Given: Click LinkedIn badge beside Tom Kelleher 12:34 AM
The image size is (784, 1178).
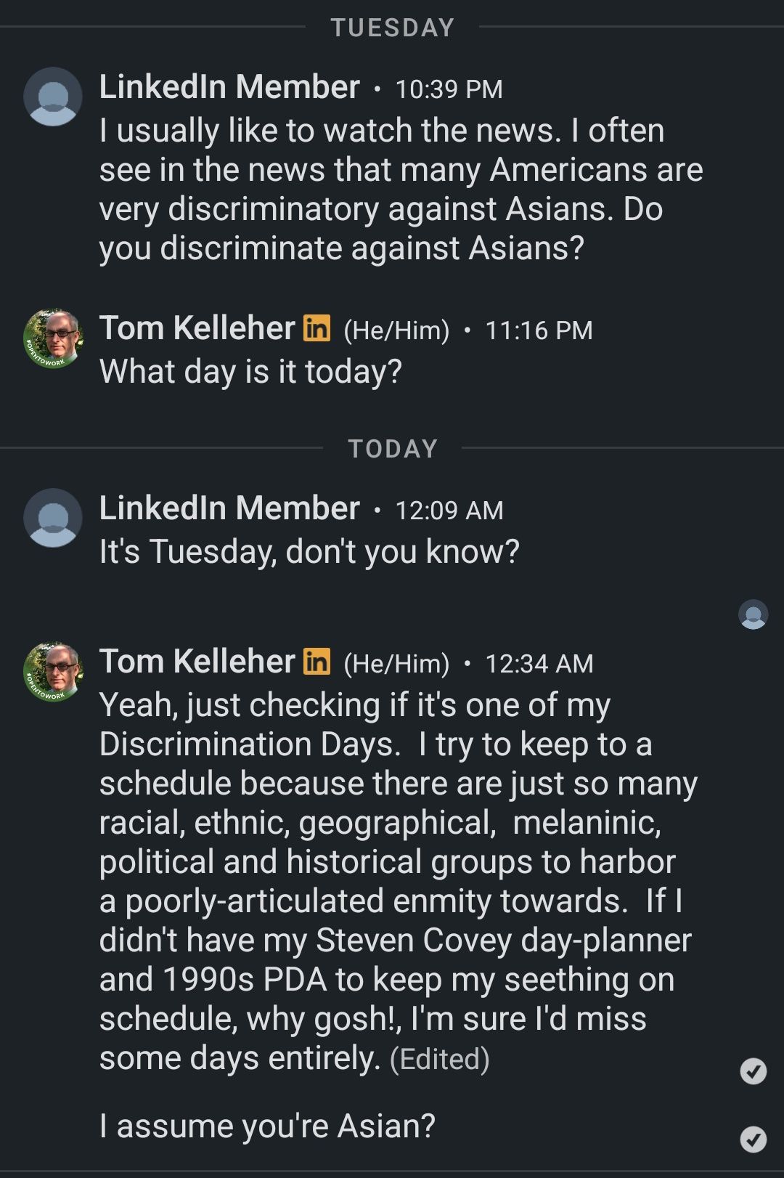Looking at the screenshot, I should [317, 662].
